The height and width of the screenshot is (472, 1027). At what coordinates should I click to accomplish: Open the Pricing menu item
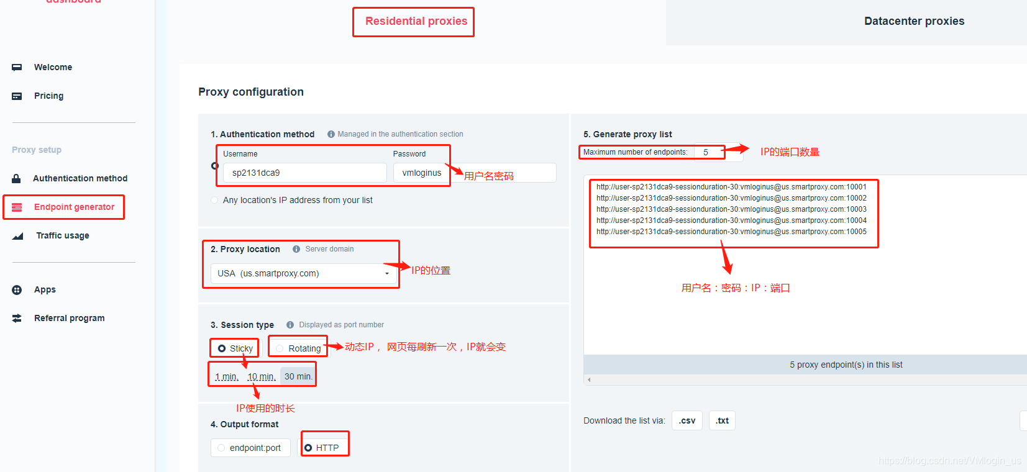(48, 96)
